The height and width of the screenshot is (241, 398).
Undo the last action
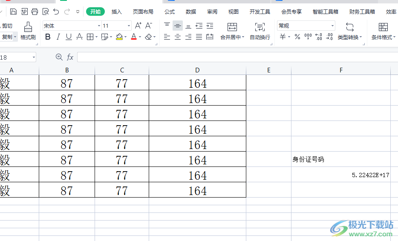click(x=56, y=11)
